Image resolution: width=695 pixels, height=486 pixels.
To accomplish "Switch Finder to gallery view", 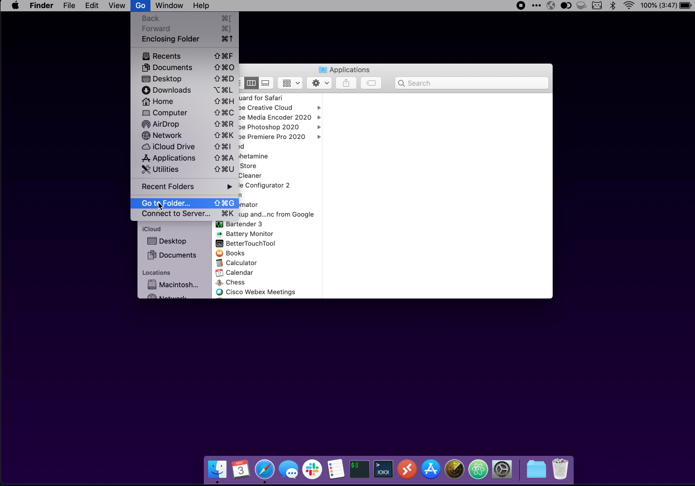I will tap(265, 83).
